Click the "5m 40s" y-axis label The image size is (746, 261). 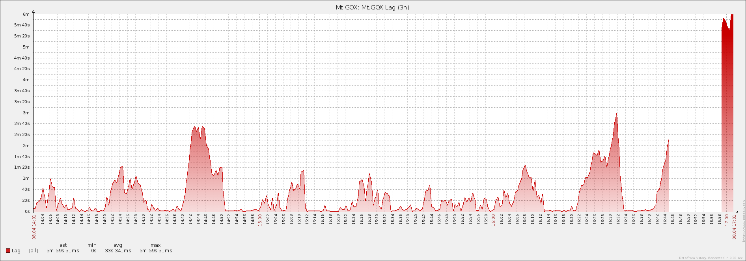click(x=22, y=25)
